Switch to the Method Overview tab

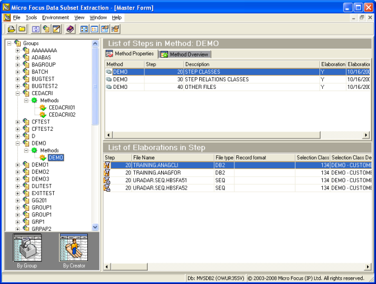[x=185, y=54]
